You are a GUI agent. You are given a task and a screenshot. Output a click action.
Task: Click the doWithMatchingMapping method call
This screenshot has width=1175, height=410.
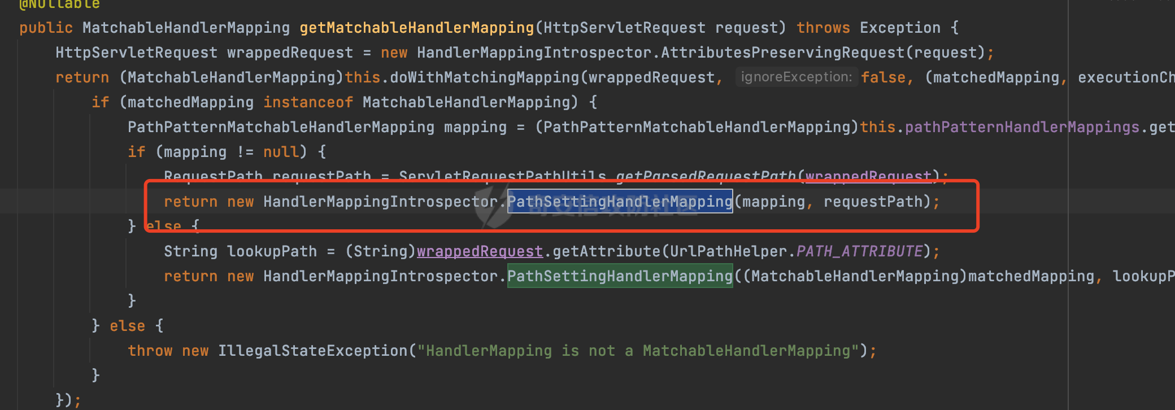click(x=484, y=77)
